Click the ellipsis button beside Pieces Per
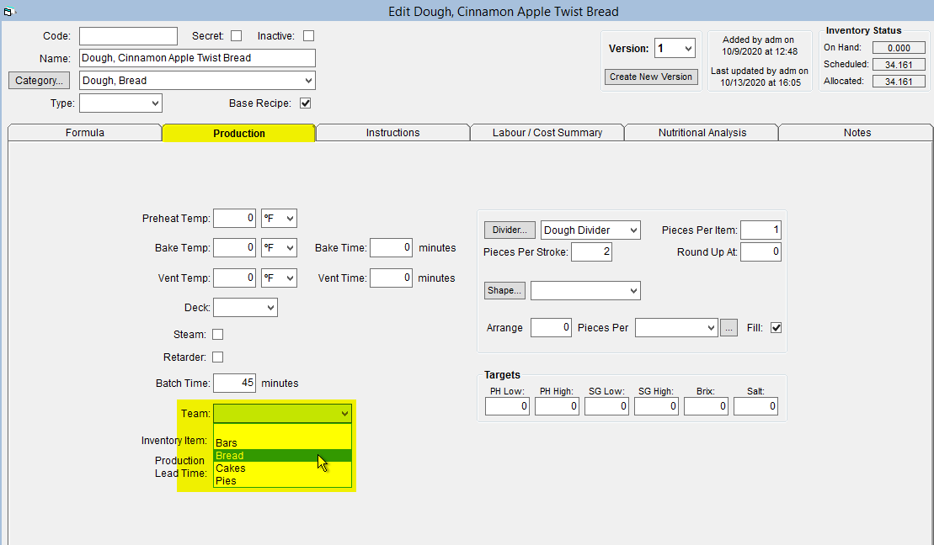Screen dimensions: 934x545 (729, 328)
